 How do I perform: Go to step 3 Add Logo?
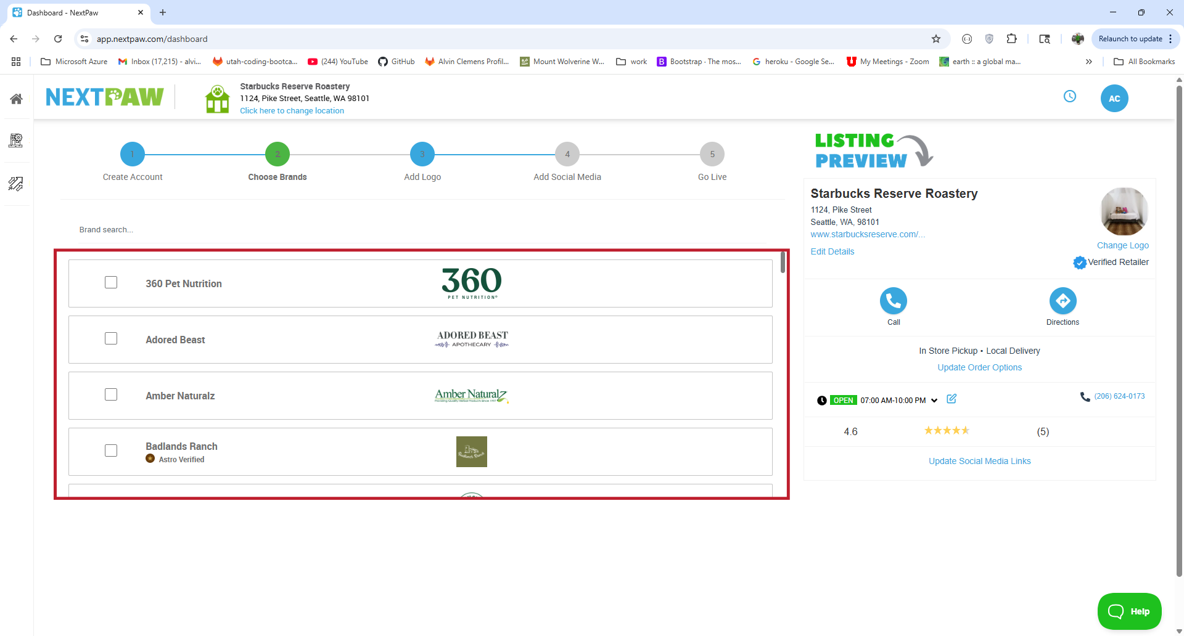tap(422, 154)
